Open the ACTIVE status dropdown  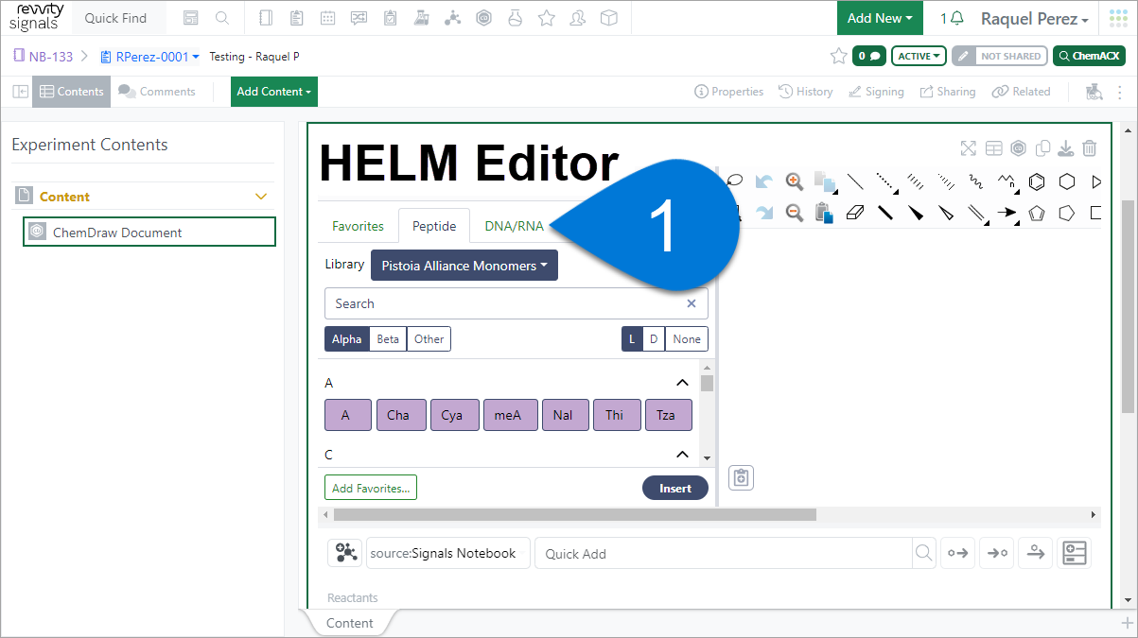click(919, 57)
